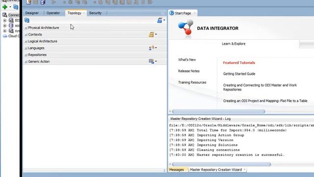Expand the Physical Architecture accordion
Image resolution: width=314 pixels, height=177 pixels.
[26, 28]
